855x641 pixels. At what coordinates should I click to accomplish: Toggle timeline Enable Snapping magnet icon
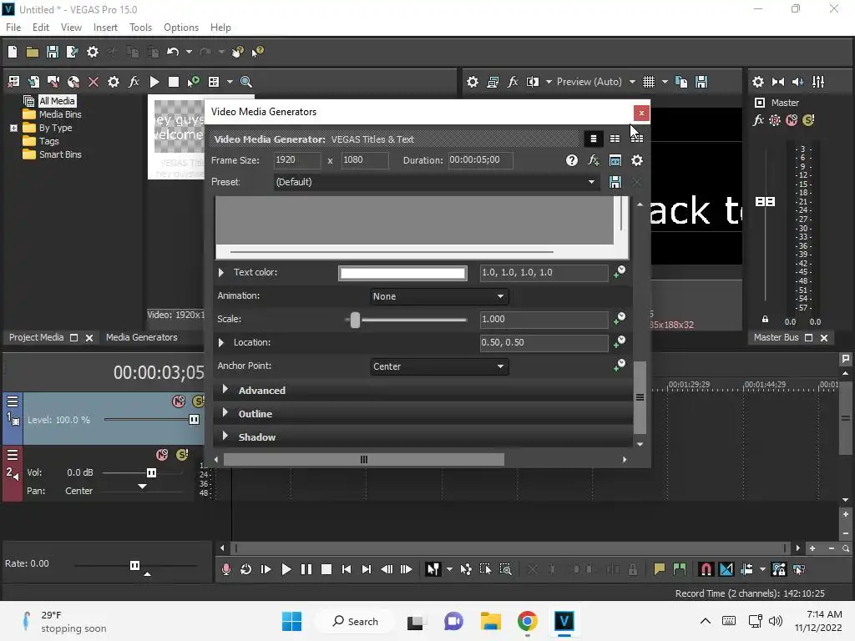(x=706, y=569)
